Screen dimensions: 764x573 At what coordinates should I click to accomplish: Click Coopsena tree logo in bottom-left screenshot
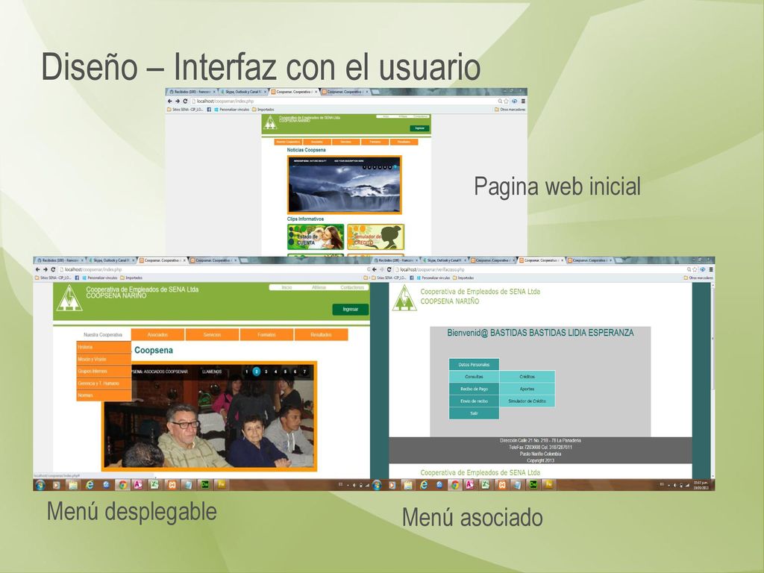click(x=69, y=298)
